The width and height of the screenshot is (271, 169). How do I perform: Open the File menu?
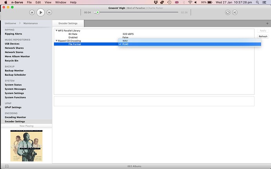pos(29,2)
